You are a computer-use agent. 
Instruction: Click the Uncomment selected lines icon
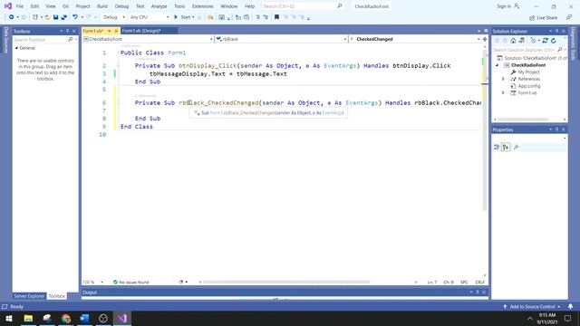click(x=266, y=17)
